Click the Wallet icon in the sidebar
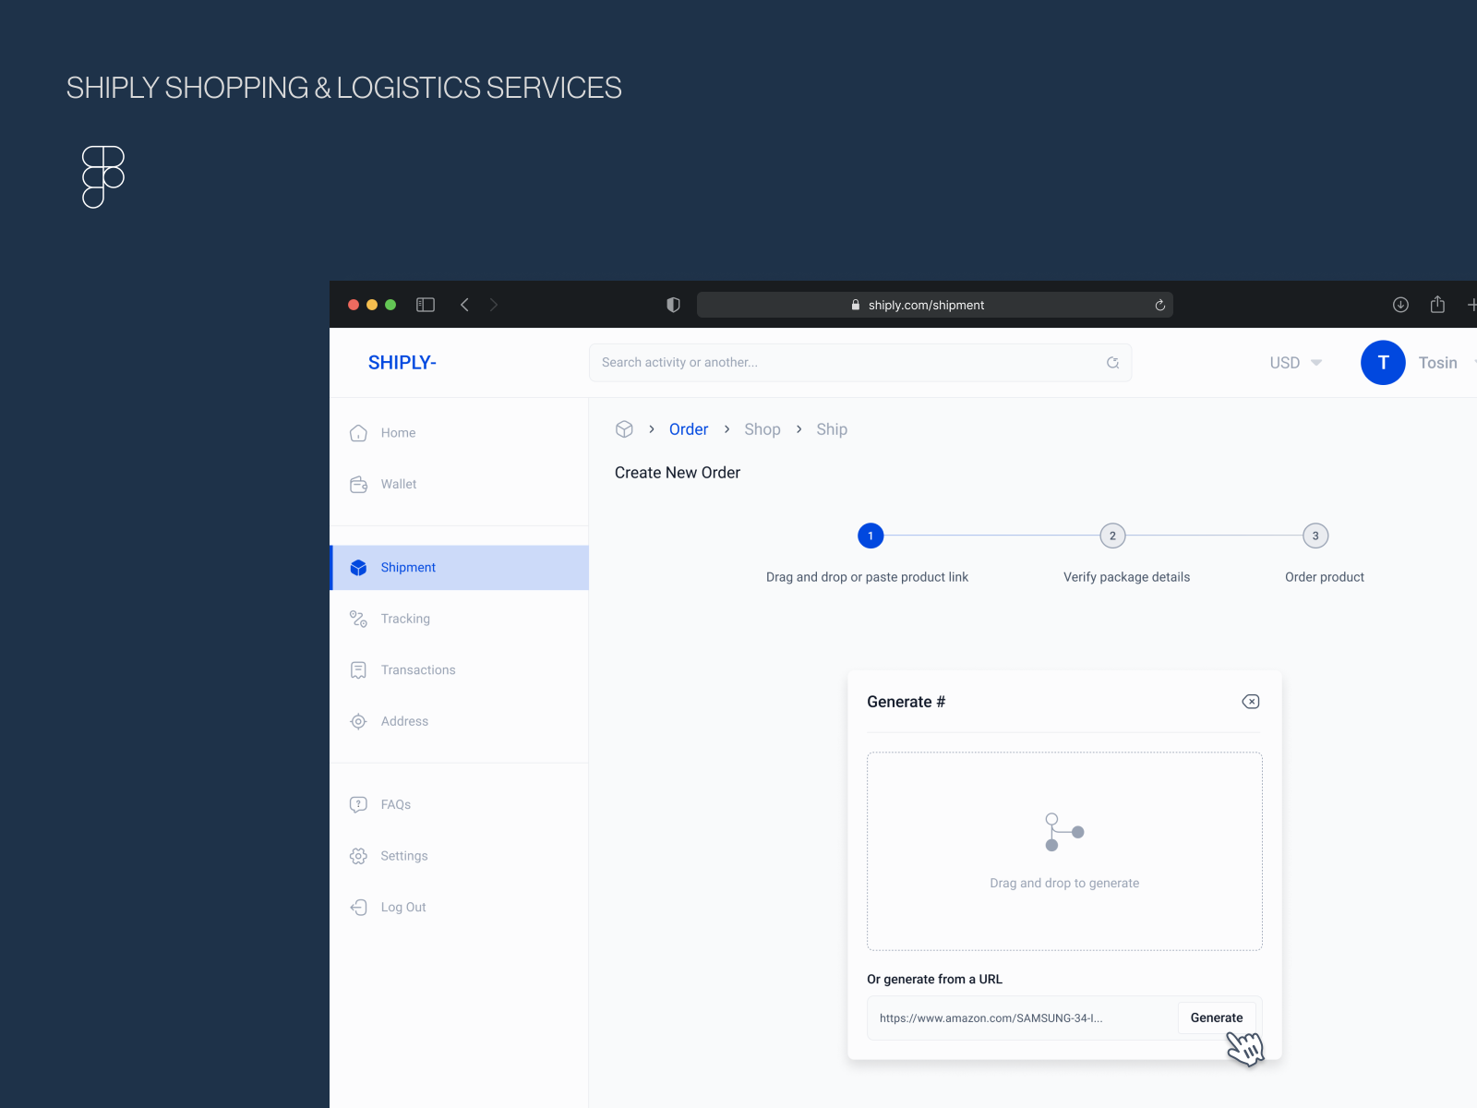This screenshot has width=1477, height=1108. (x=358, y=484)
